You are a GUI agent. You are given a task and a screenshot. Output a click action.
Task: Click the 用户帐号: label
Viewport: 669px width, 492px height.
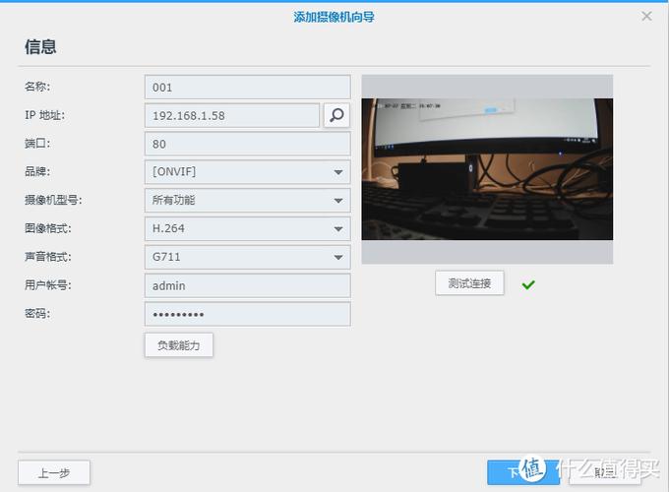tap(48, 285)
